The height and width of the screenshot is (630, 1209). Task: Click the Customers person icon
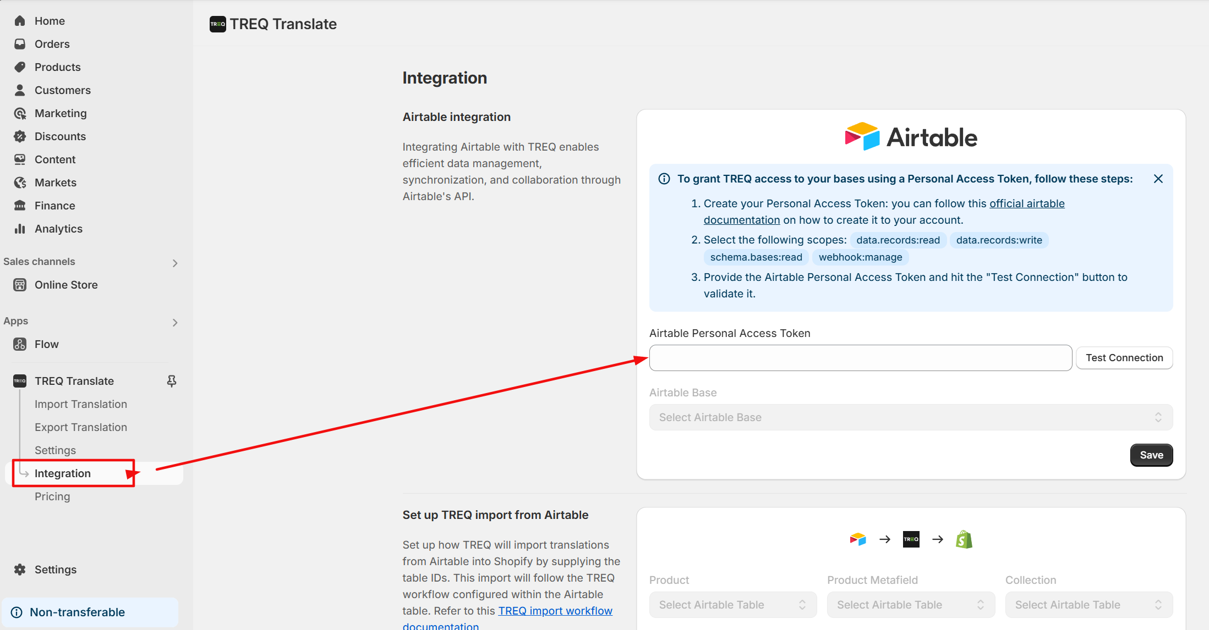[x=20, y=90]
